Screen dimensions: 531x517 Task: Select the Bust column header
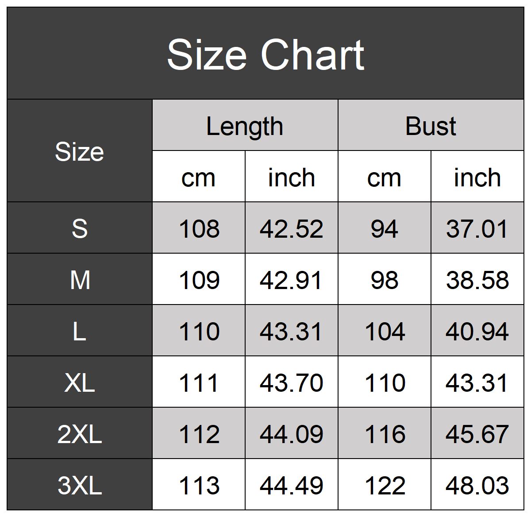tap(431, 126)
